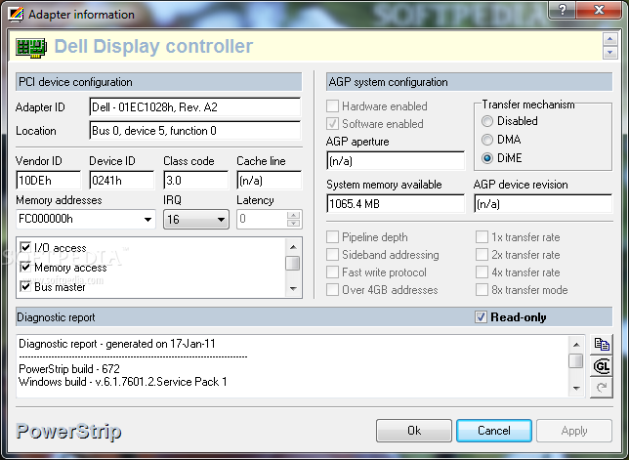Toggle the Hardware enabled checkbox
Image resolution: width=629 pixels, height=460 pixels.
coord(332,106)
